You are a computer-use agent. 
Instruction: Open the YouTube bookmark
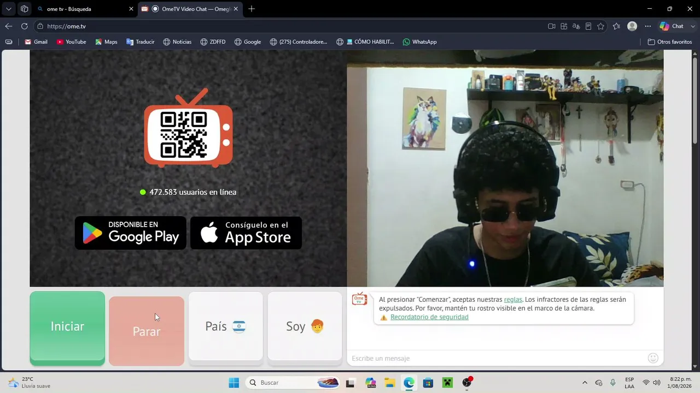click(71, 41)
